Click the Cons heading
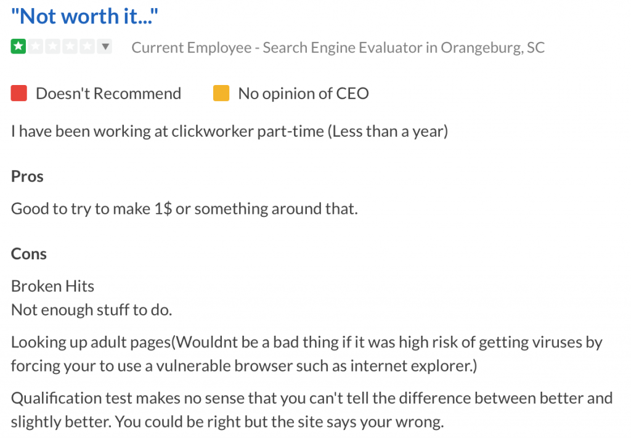The width and height of the screenshot is (631, 438). 28,254
